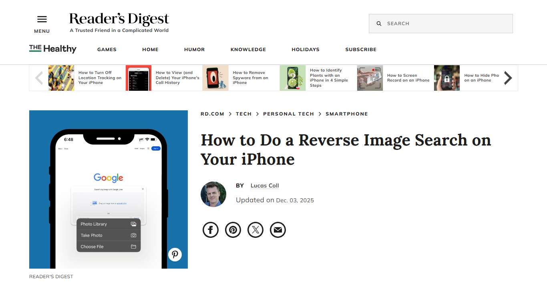Select the HUMOR navigation item

(194, 49)
